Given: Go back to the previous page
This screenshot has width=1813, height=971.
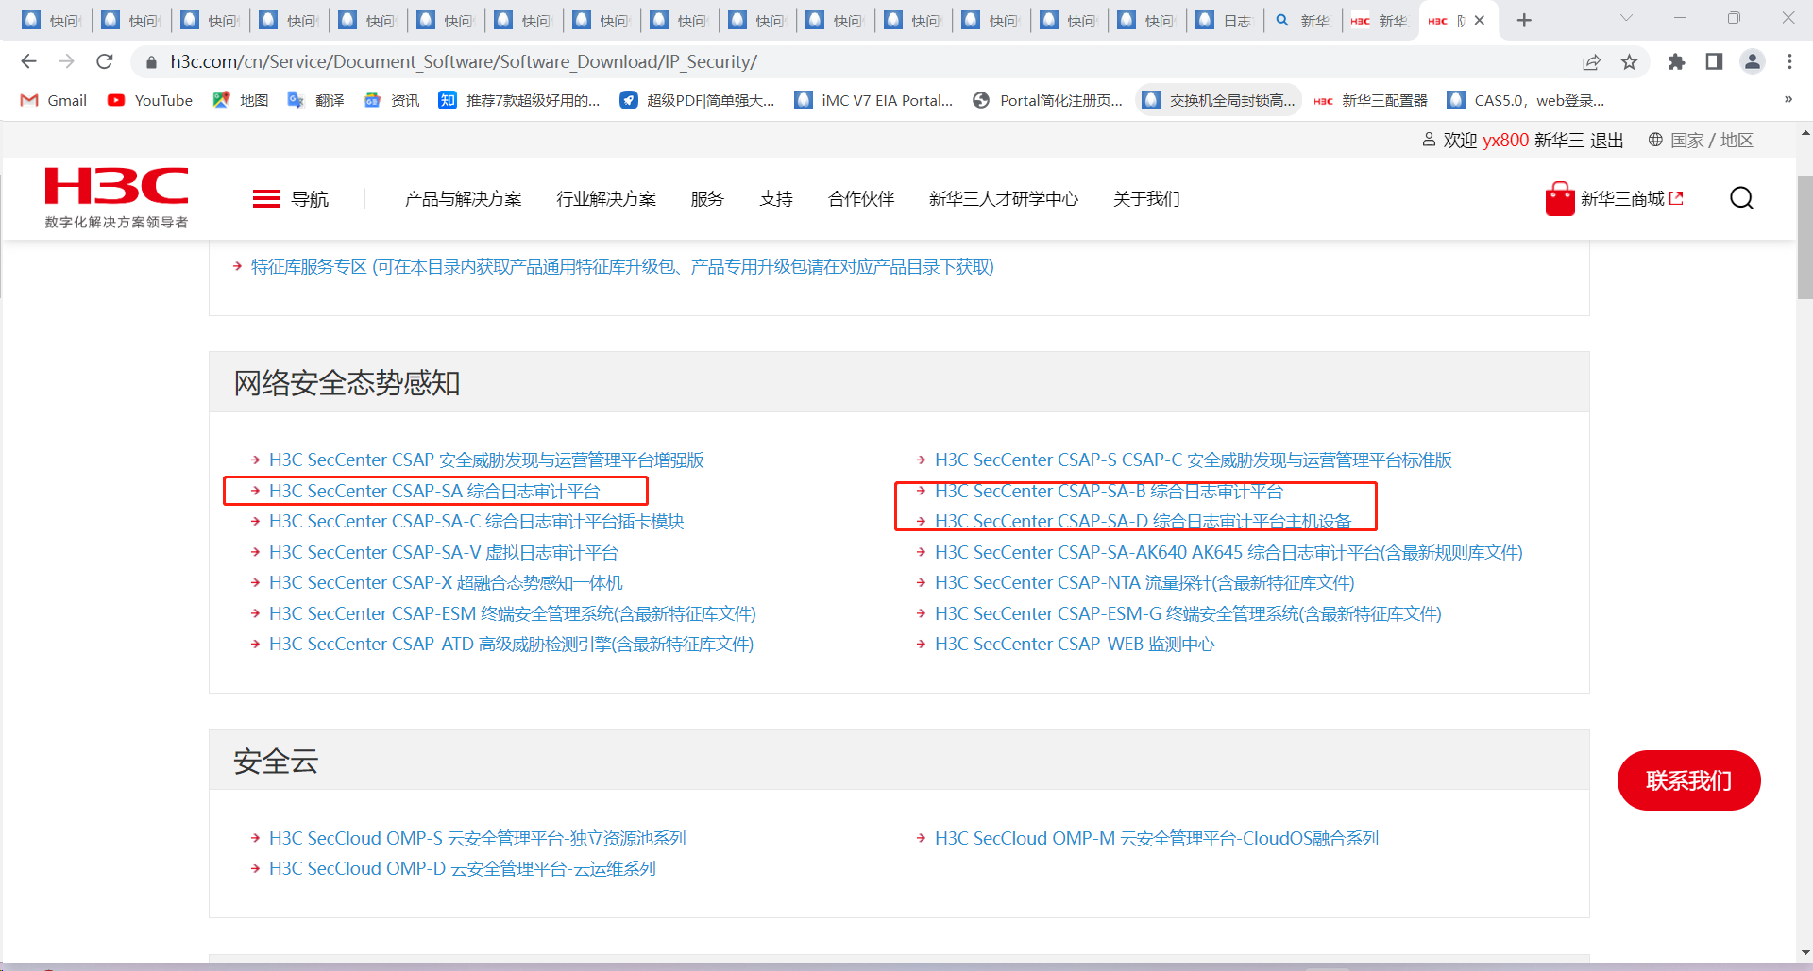Looking at the screenshot, I should click(28, 61).
